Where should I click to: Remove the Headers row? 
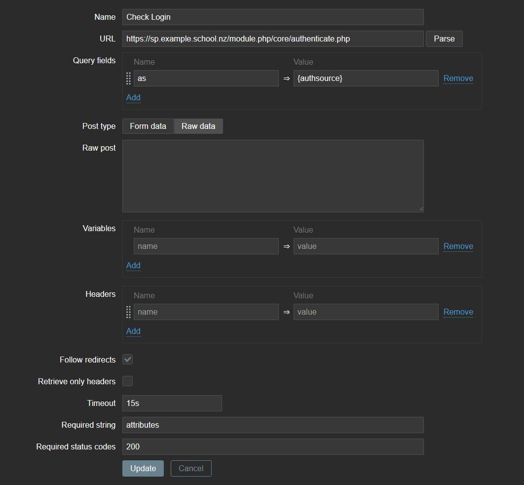tap(458, 312)
